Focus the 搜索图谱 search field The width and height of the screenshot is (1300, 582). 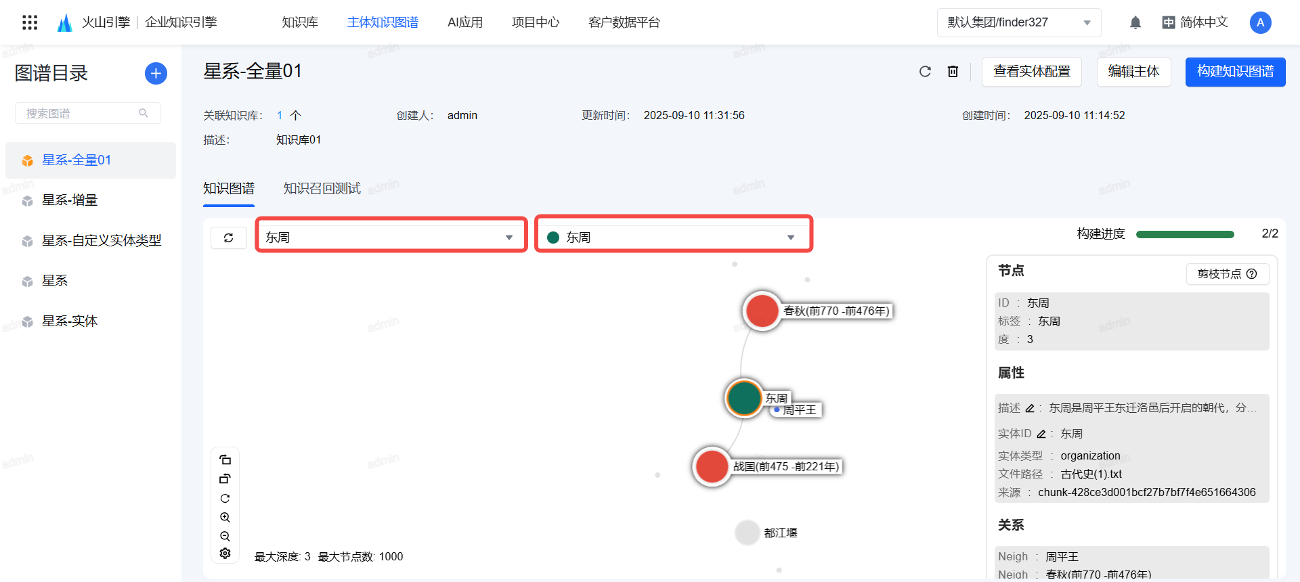click(88, 113)
